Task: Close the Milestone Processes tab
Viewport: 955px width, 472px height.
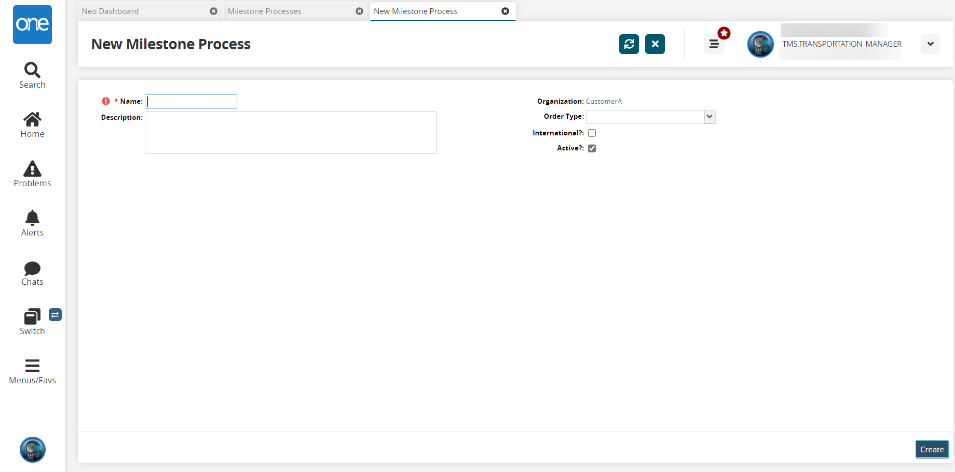Action: [359, 11]
